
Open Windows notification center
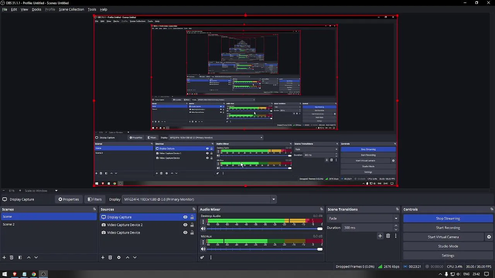click(486, 274)
